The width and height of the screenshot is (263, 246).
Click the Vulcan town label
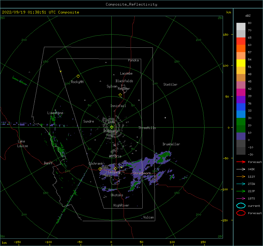(x=149, y=217)
